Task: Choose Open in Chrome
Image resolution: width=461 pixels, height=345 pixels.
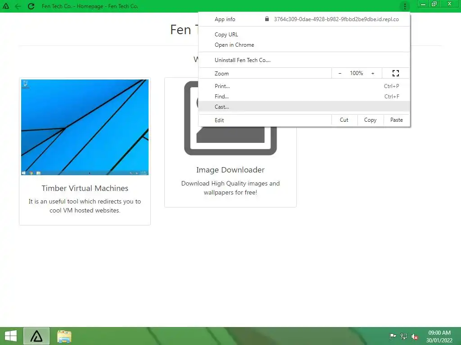Action: click(x=304, y=45)
